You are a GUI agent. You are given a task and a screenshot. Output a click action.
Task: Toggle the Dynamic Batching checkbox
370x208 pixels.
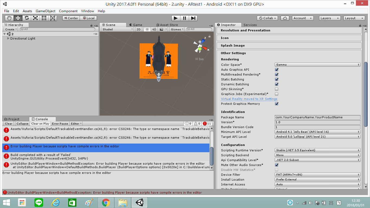pyautogui.click(x=277, y=84)
